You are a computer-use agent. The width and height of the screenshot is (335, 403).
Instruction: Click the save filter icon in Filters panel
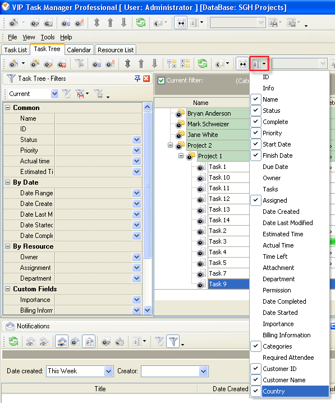[80, 94]
